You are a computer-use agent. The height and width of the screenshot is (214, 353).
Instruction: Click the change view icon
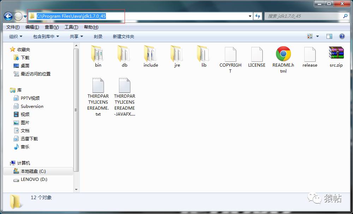tap(310, 36)
